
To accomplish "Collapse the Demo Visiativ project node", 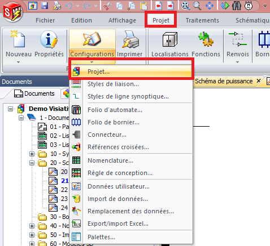I will click(11, 109).
